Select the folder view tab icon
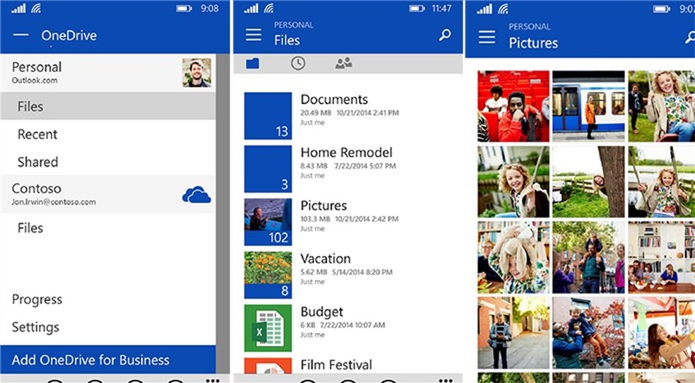This screenshot has height=383, width=695. 253,64
